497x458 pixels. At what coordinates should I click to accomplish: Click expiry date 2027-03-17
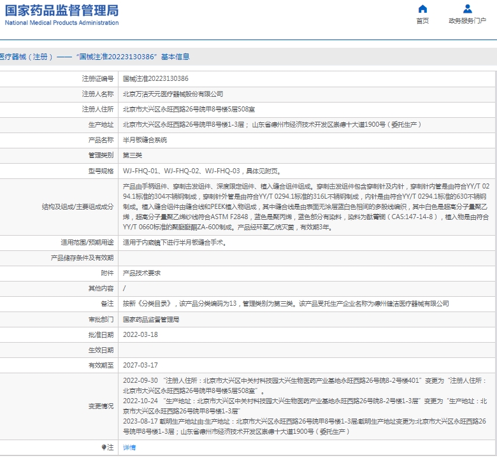point(140,365)
